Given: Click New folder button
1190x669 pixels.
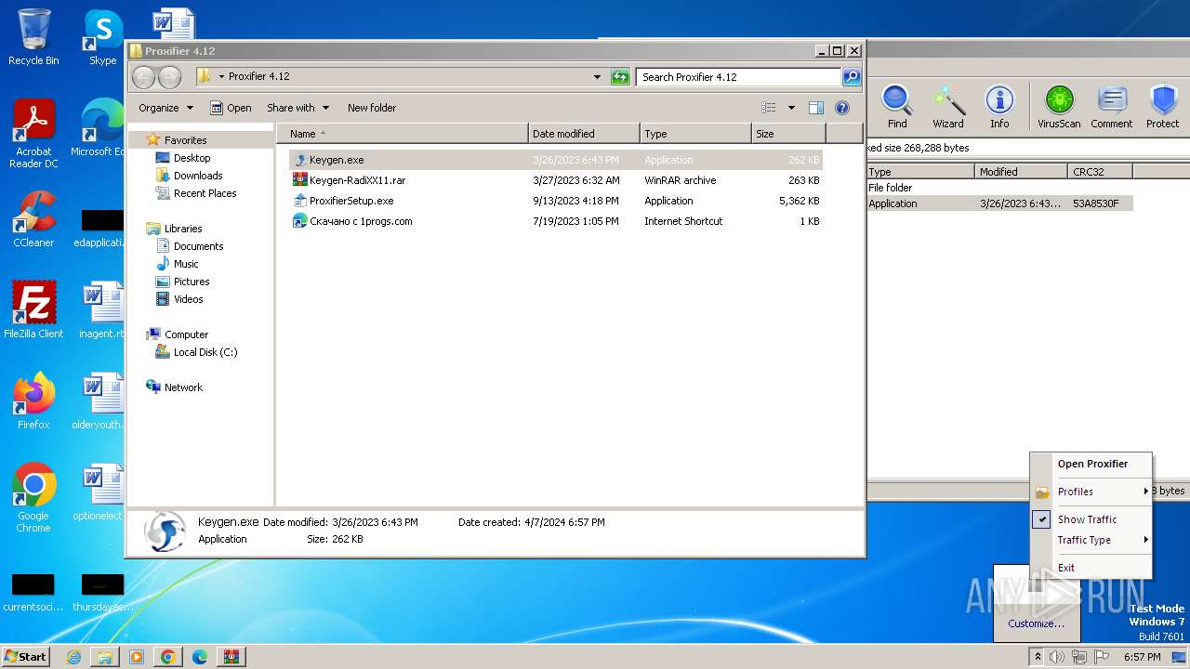Looking at the screenshot, I should (x=372, y=108).
